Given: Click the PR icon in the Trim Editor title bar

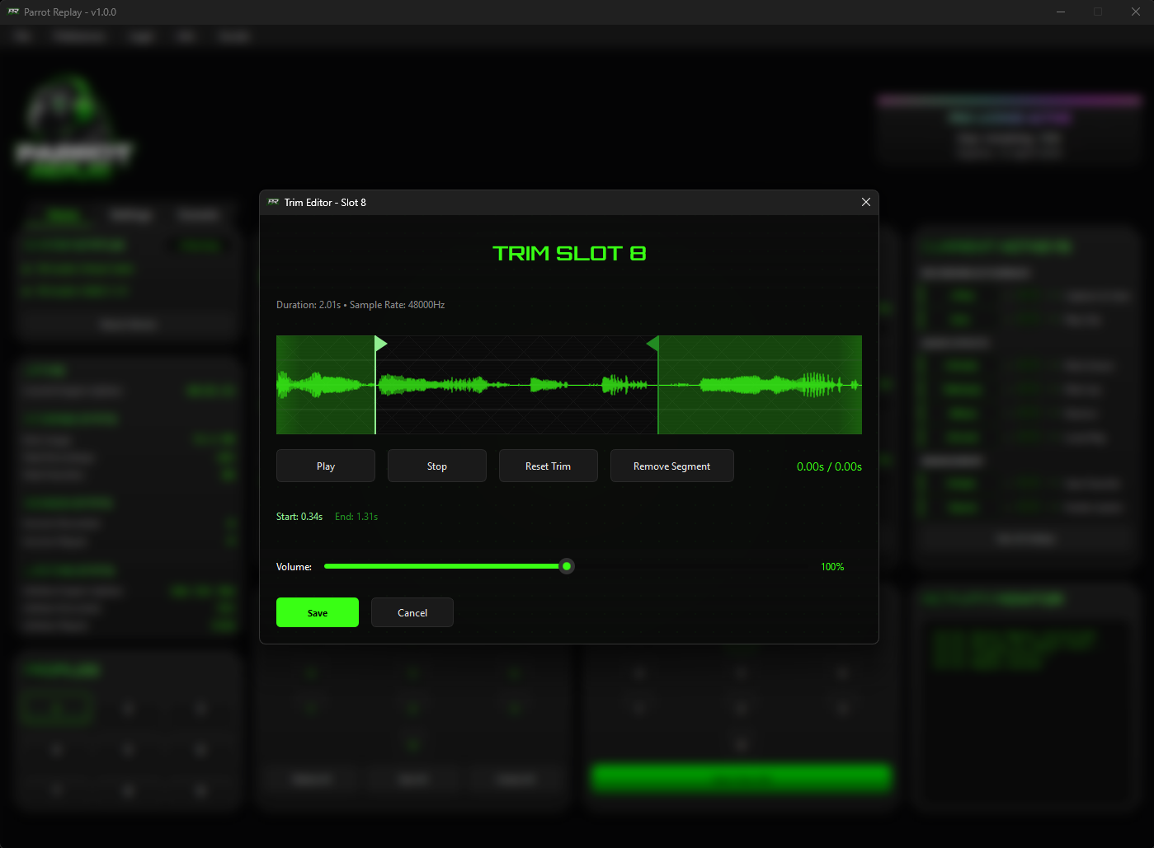Looking at the screenshot, I should 273,202.
